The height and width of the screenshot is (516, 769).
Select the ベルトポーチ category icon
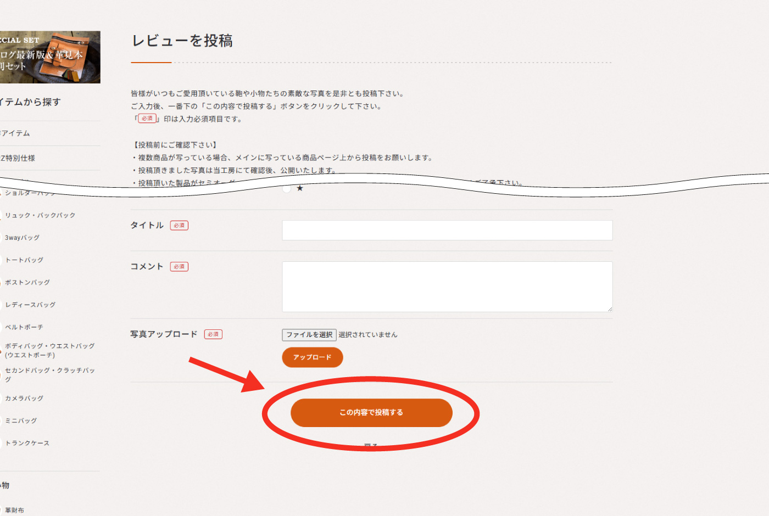[2, 327]
